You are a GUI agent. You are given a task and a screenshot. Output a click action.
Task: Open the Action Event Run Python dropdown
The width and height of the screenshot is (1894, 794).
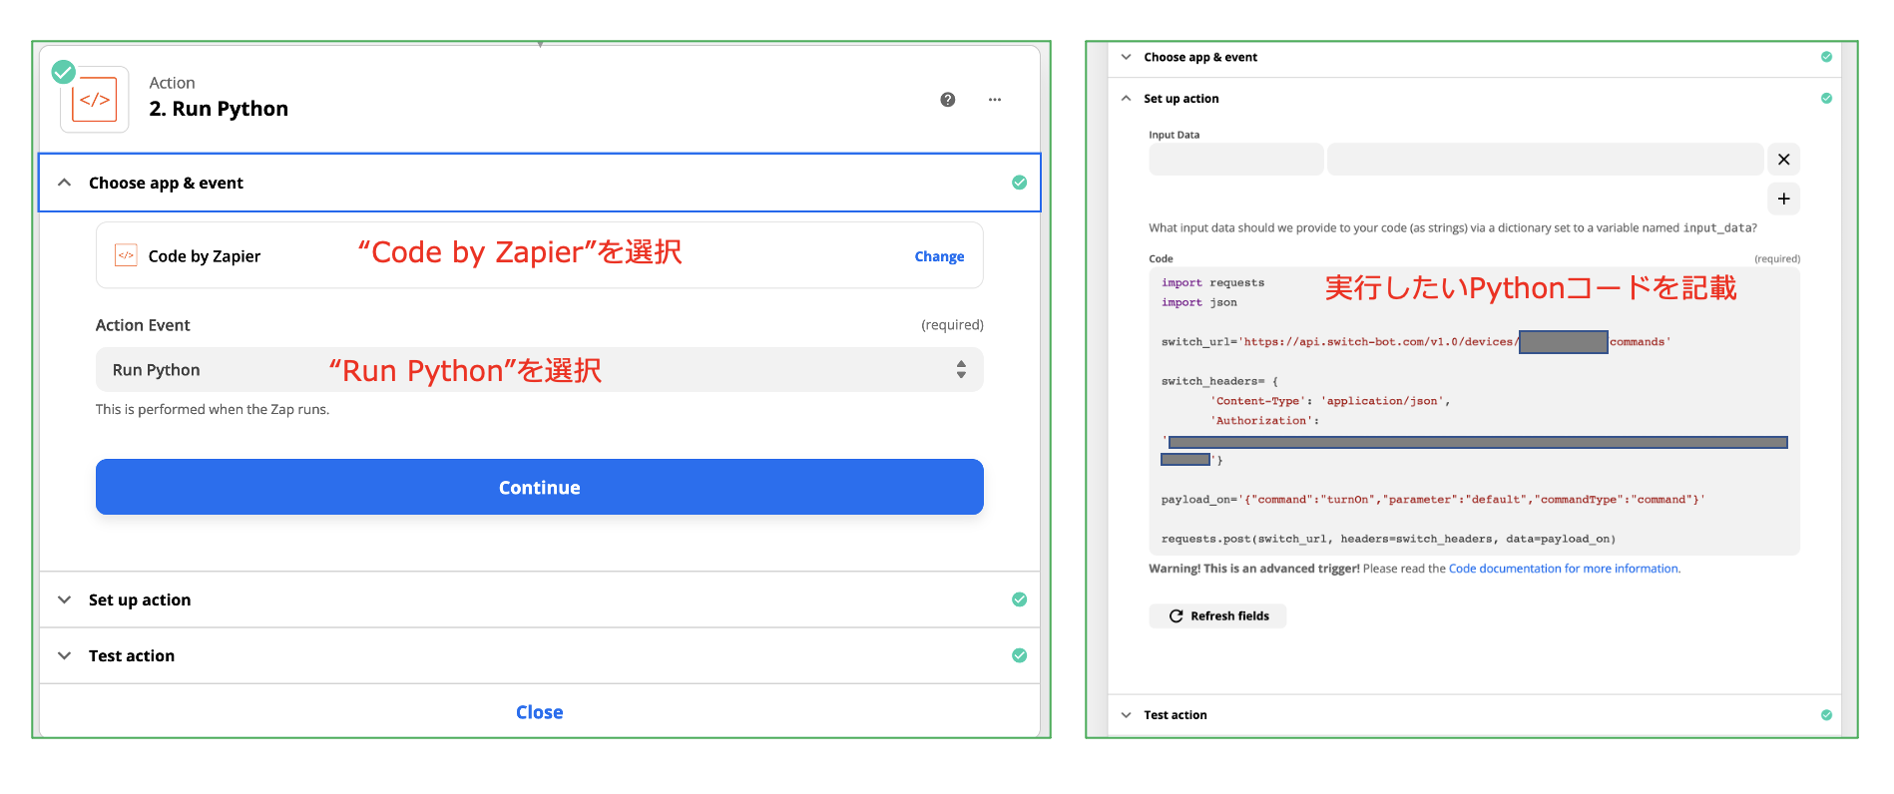(539, 370)
